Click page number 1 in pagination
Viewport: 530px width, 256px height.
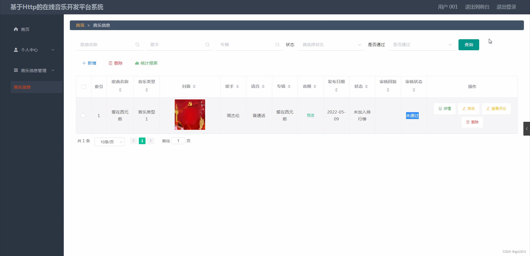tap(142, 141)
